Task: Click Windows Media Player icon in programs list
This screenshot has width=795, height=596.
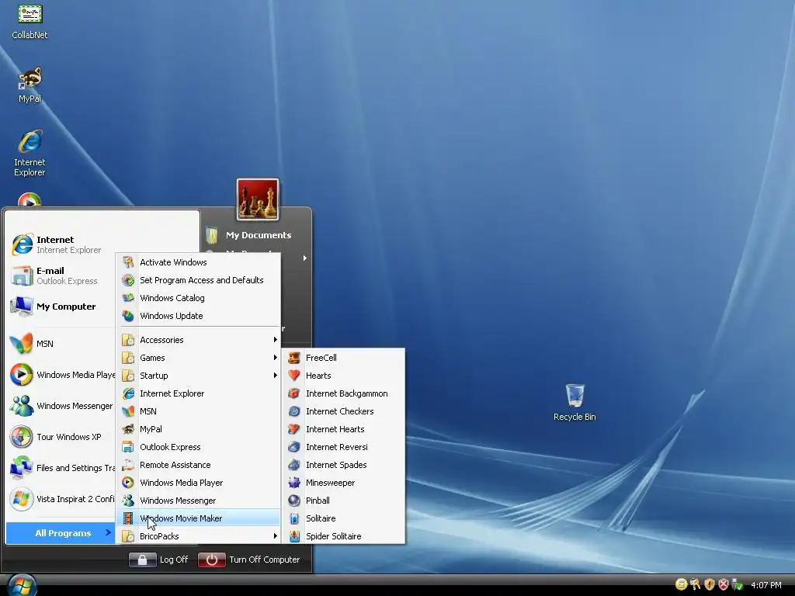Action: point(128,483)
